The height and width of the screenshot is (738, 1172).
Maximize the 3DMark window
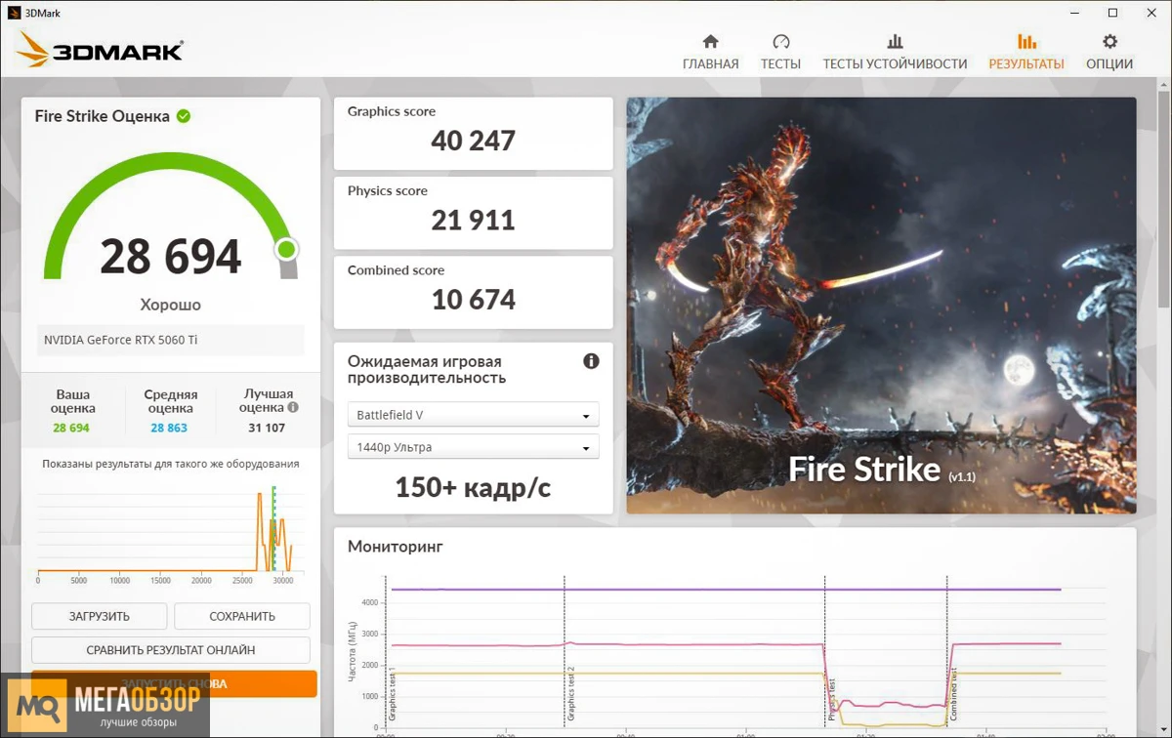pyautogui.click(x=1112, y=13)
